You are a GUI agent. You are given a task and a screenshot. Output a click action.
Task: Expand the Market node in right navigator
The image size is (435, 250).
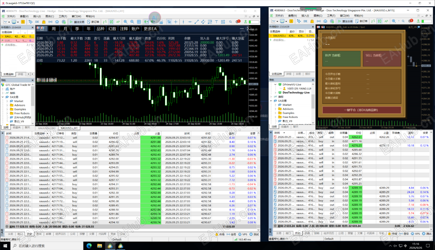pyautogui.click(x=275, y=105)
